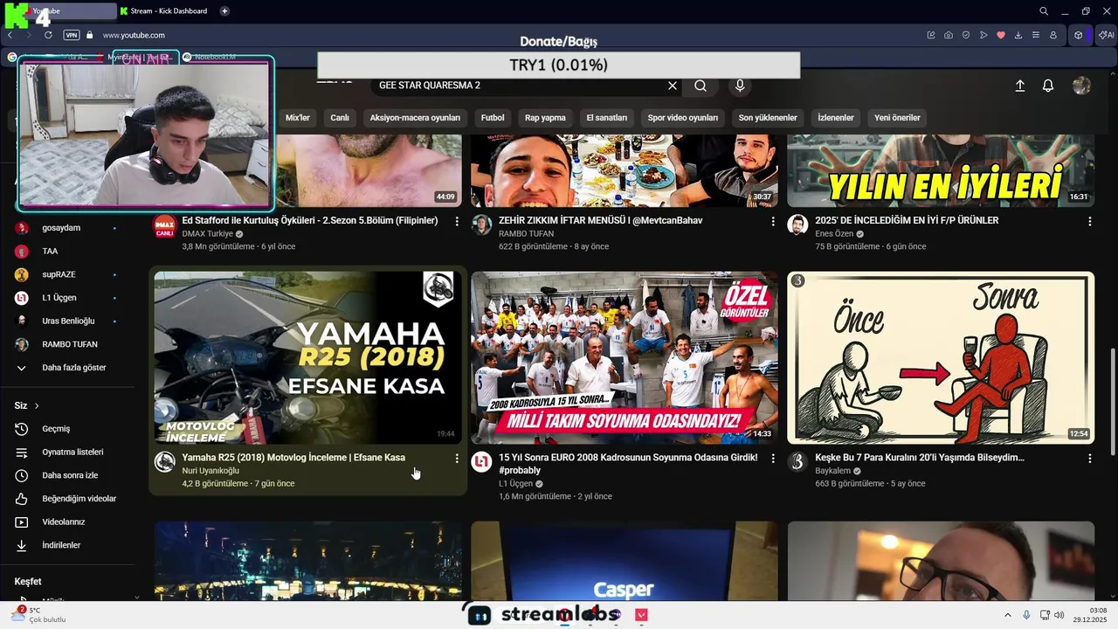Open the extensions cube icon
This screenshot has height=629, width=1118.
(1079, 35)
